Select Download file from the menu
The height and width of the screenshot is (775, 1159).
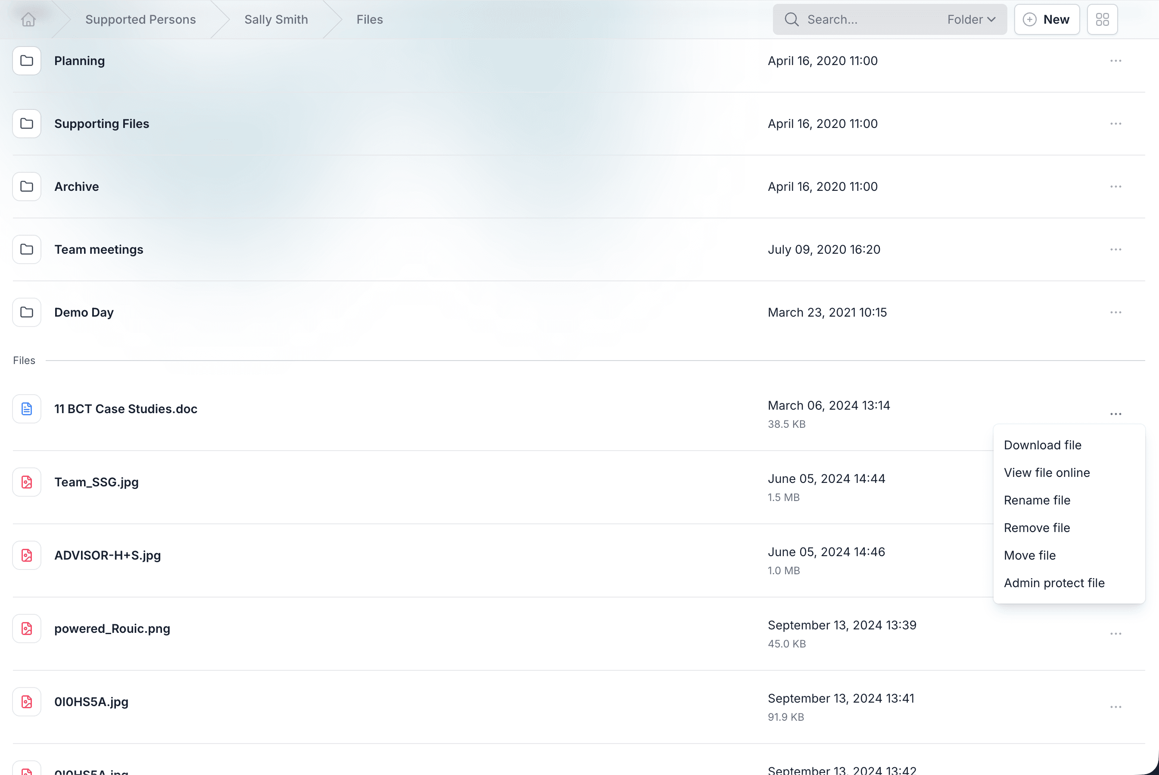pos(1042,445)
